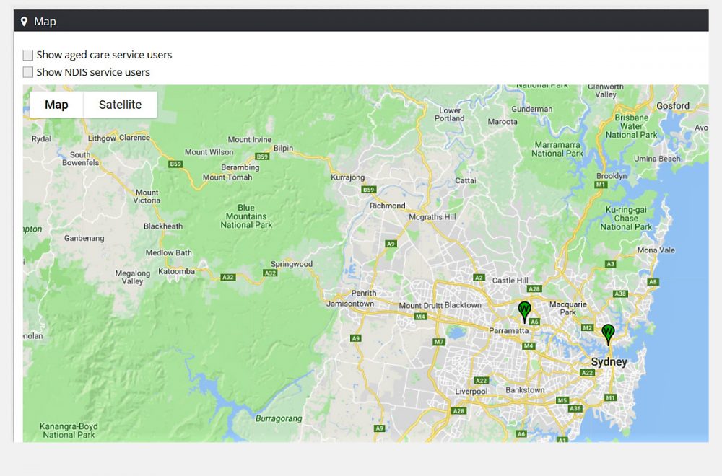
Task: Click the Bankstown place label
Action: click(x=525, y=390)
